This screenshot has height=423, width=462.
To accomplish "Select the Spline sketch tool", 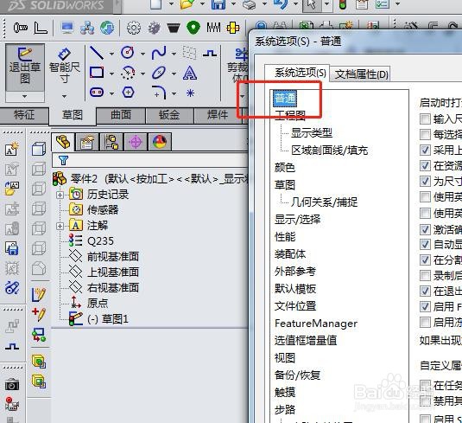I will tap(159, 53).
